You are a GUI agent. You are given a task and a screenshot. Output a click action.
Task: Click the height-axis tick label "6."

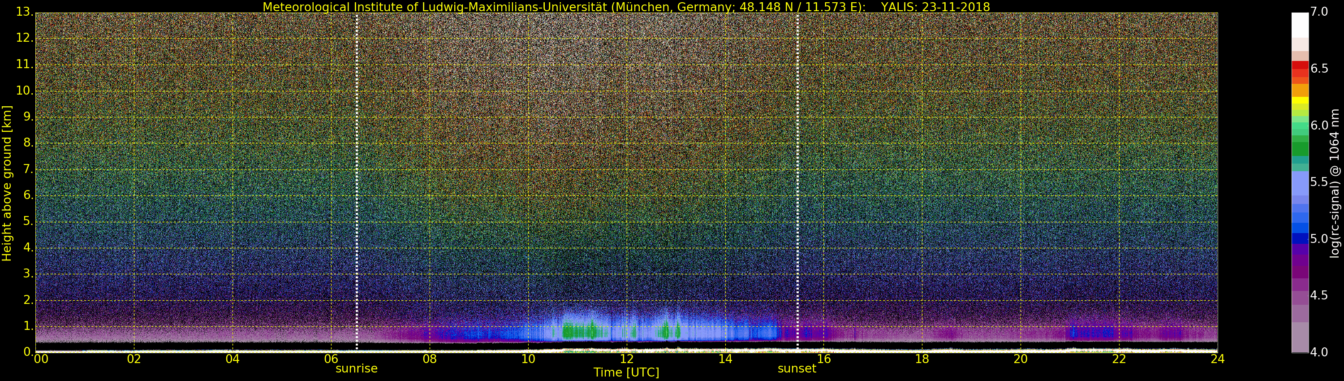pos(28,195)
